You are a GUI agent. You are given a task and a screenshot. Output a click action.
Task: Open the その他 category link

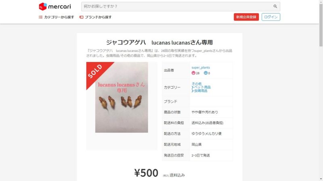coord(197,84)
